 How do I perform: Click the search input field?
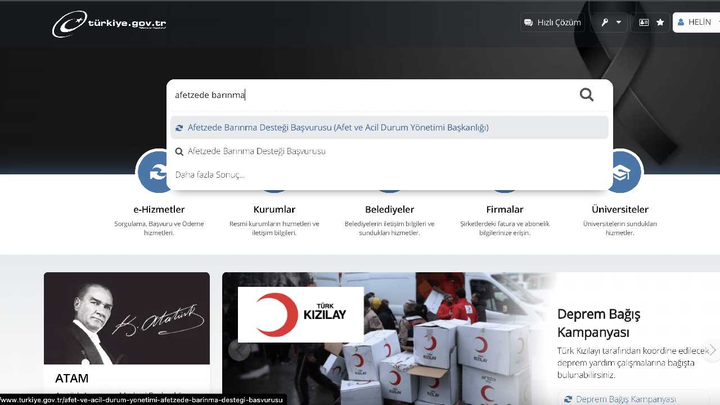tap(371, 95)
